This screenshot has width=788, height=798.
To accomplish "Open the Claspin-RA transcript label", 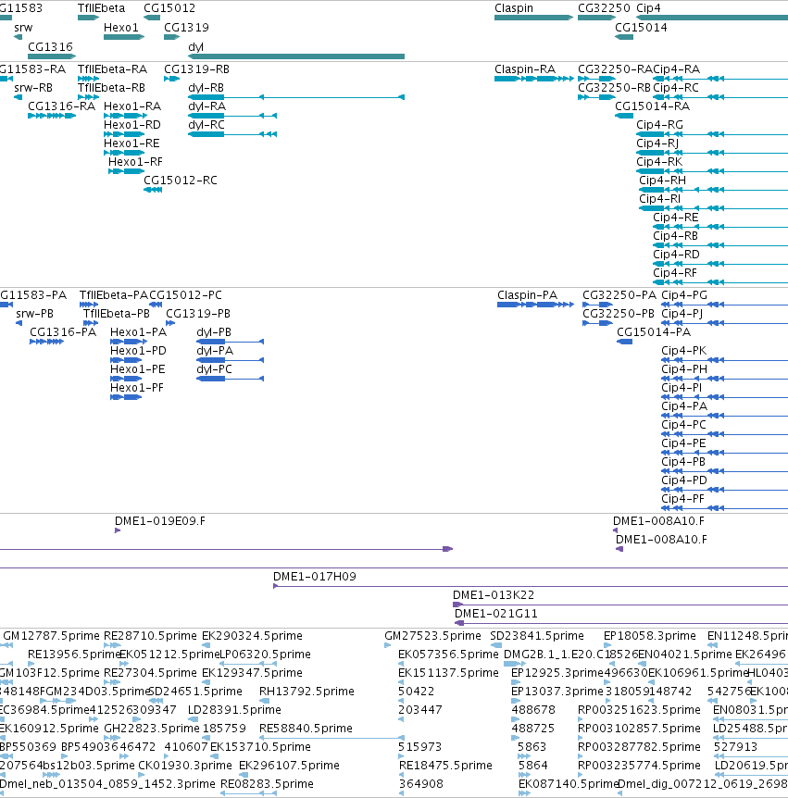I will click(525, 69).
